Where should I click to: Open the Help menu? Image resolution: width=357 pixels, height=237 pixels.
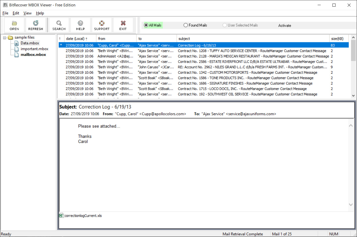(40, 13)
